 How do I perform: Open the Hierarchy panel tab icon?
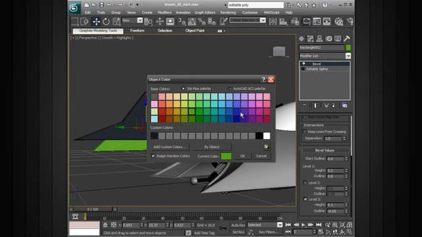pos(319,39)
